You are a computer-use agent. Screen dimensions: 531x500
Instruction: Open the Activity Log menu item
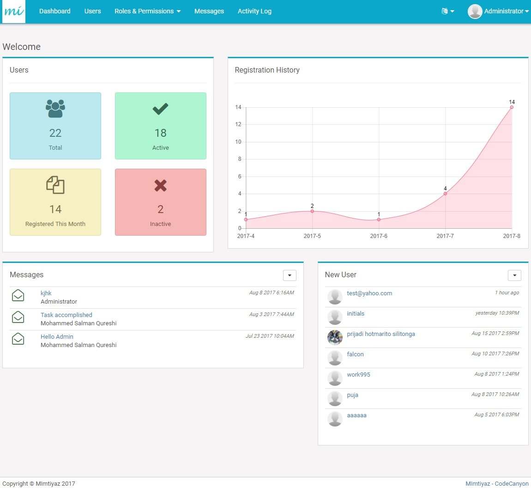[x=254, y=11]
